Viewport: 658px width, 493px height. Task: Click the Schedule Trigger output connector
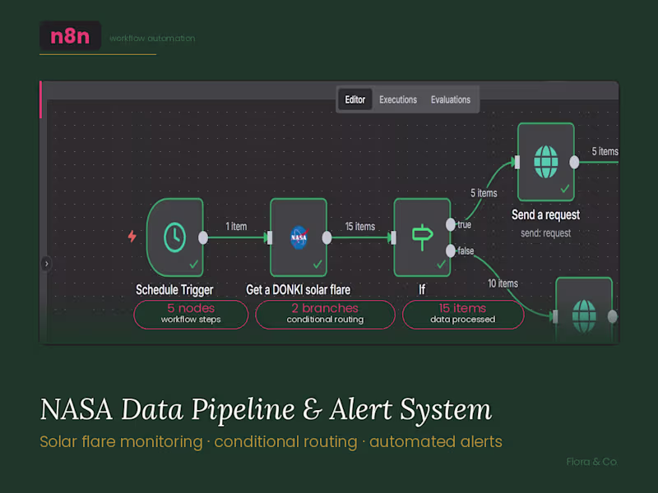point(203,237)
